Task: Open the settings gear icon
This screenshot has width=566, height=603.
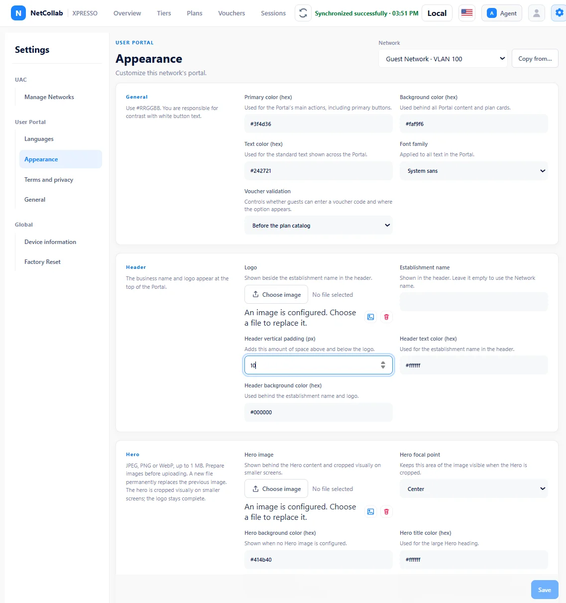Action: click(559, 13)
